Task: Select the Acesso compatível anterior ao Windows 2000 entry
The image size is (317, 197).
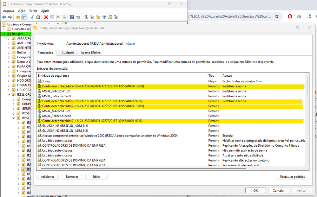Action: [171, 136]
